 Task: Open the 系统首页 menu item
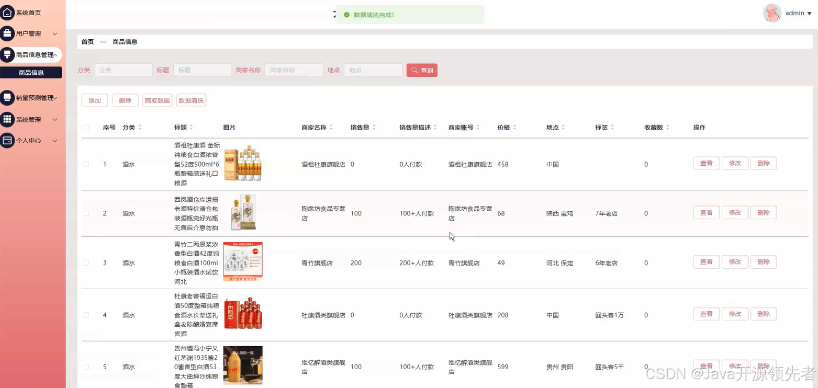coord(28,13)
